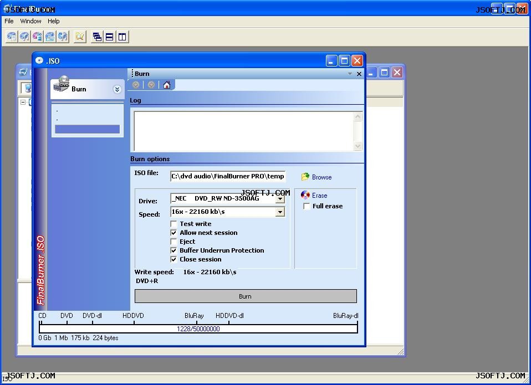Close the background child window
Screen dimensions: 531x385
point(397,73)
